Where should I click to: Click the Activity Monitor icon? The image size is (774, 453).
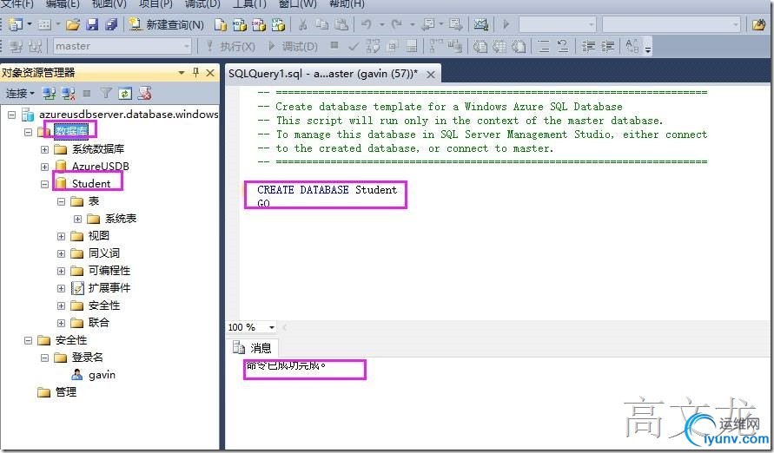coord(480,24)
